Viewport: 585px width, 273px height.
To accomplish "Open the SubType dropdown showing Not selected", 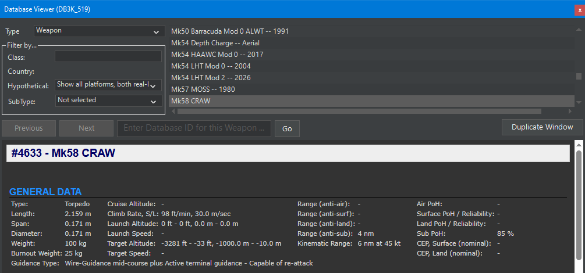I will (109, 100).
